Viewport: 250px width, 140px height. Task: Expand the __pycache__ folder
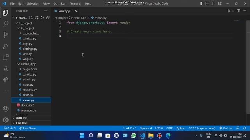coord(20,33)
